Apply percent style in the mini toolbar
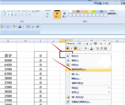This screenshot has height=105, width=125. 101,44
